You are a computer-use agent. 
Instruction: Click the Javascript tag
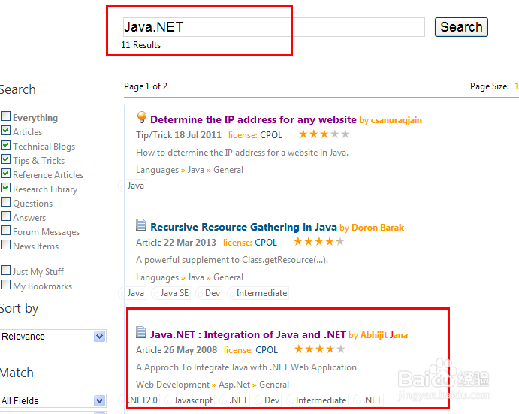point(193,400)
